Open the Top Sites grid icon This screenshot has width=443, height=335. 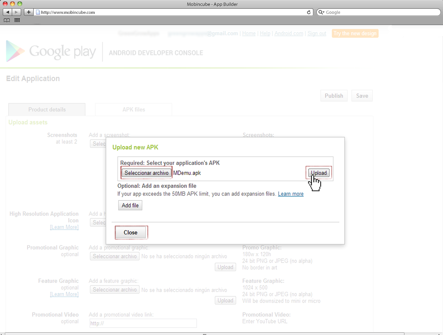pyautogui.click(x=17, y=20)
